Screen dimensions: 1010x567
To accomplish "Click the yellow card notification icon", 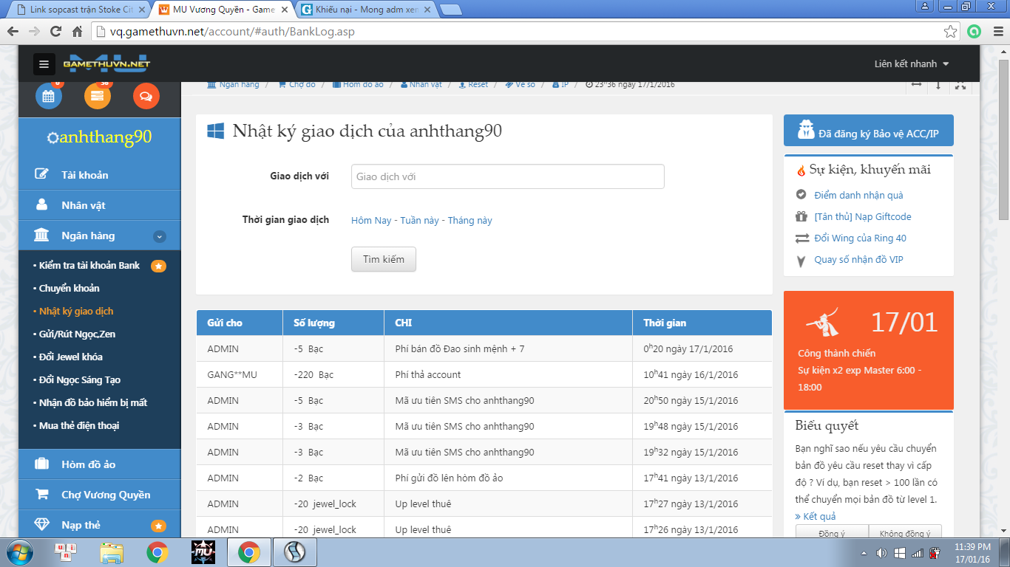I will (x=98, y=96).
